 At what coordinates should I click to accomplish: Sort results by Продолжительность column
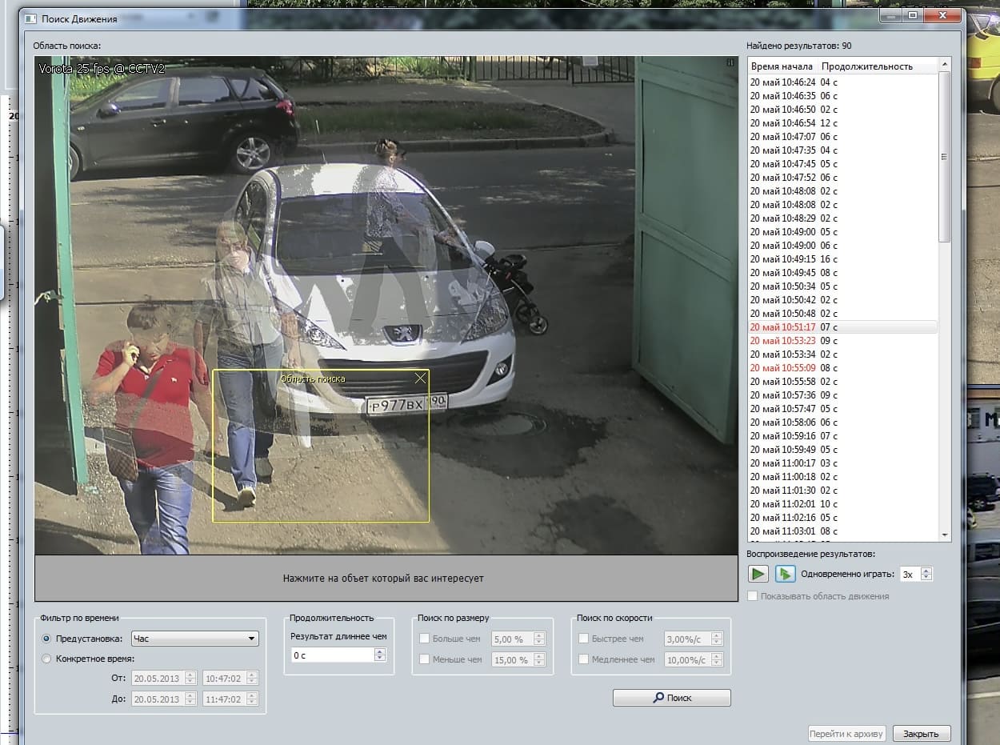click(867, 66)
